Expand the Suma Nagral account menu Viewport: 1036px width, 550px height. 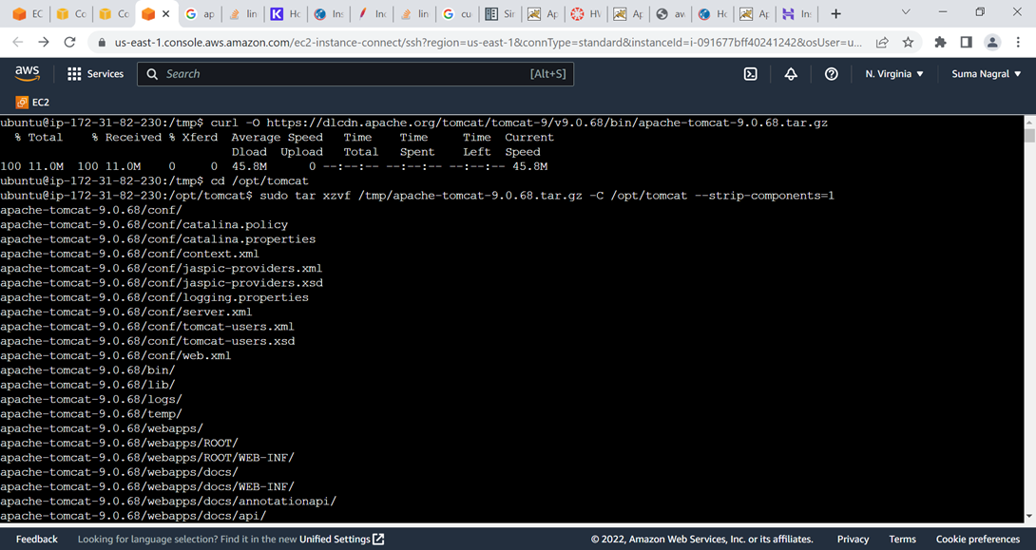pyautogui.click(x=986, y=73)
